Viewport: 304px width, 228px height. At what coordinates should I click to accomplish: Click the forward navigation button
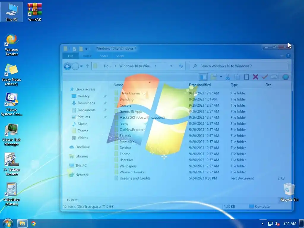pyautogui.click(x=75, y=66)
